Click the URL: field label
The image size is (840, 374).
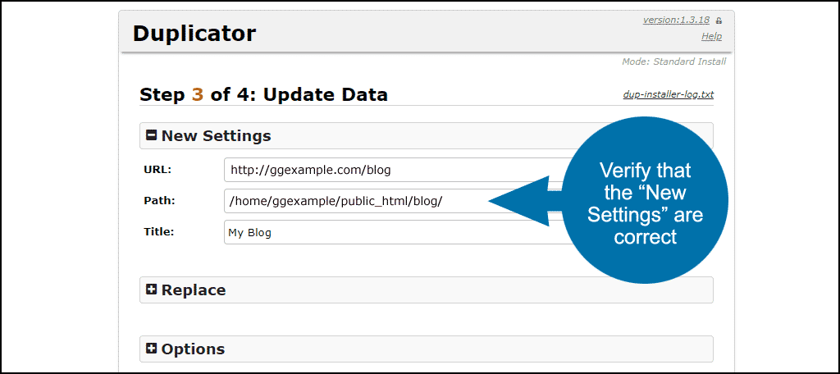[x=157, y=170]
